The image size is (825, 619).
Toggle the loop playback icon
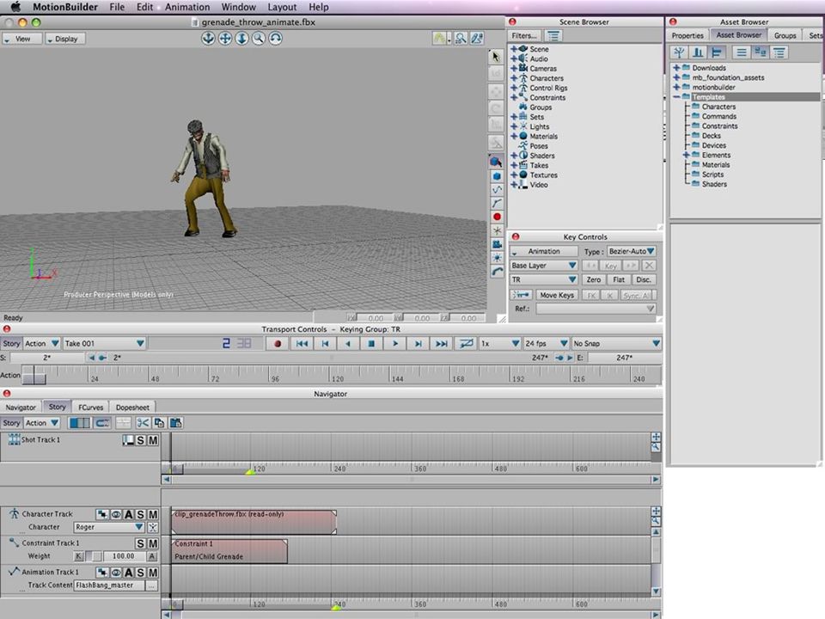point(466,344)
